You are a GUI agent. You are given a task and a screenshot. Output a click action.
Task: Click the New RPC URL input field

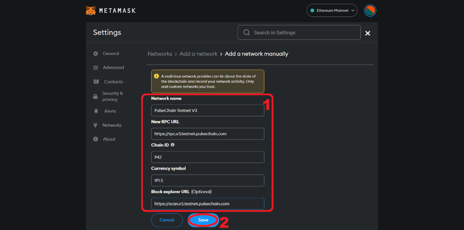pos(208,134)
